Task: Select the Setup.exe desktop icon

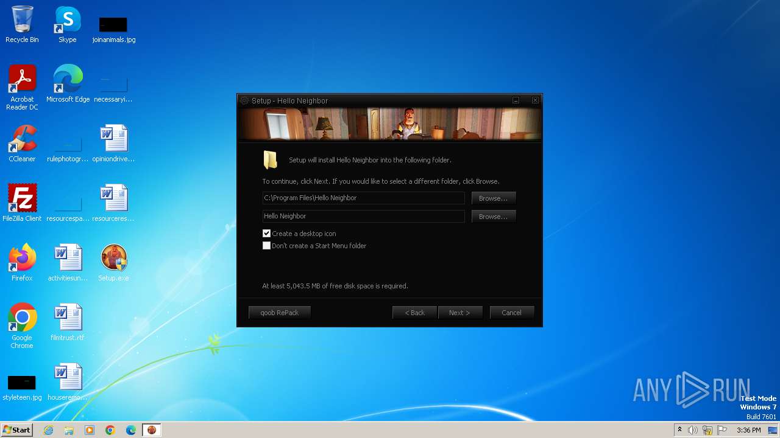Action: click(113, 263)
